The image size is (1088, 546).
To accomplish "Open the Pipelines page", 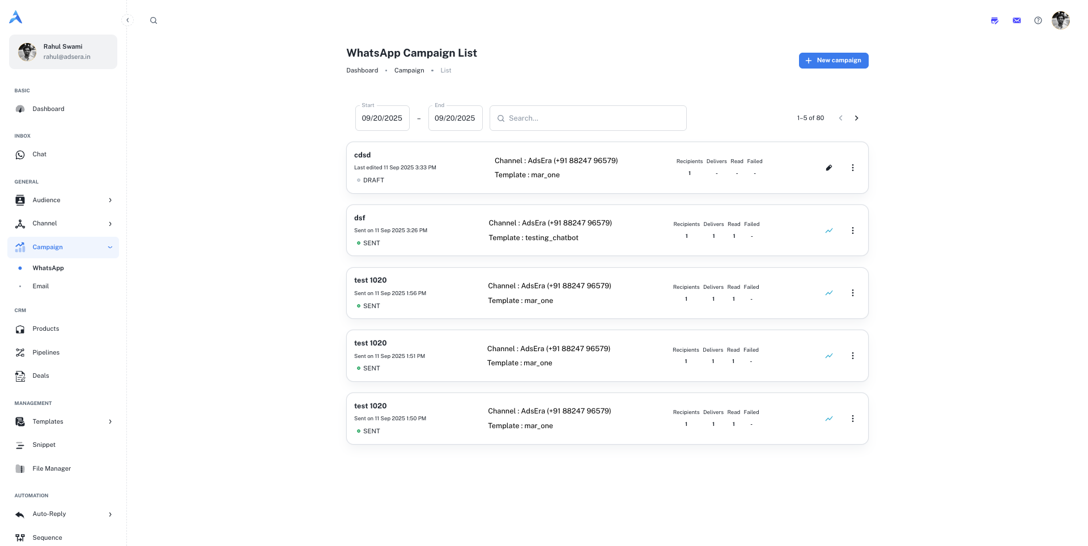I will point(46,352).
